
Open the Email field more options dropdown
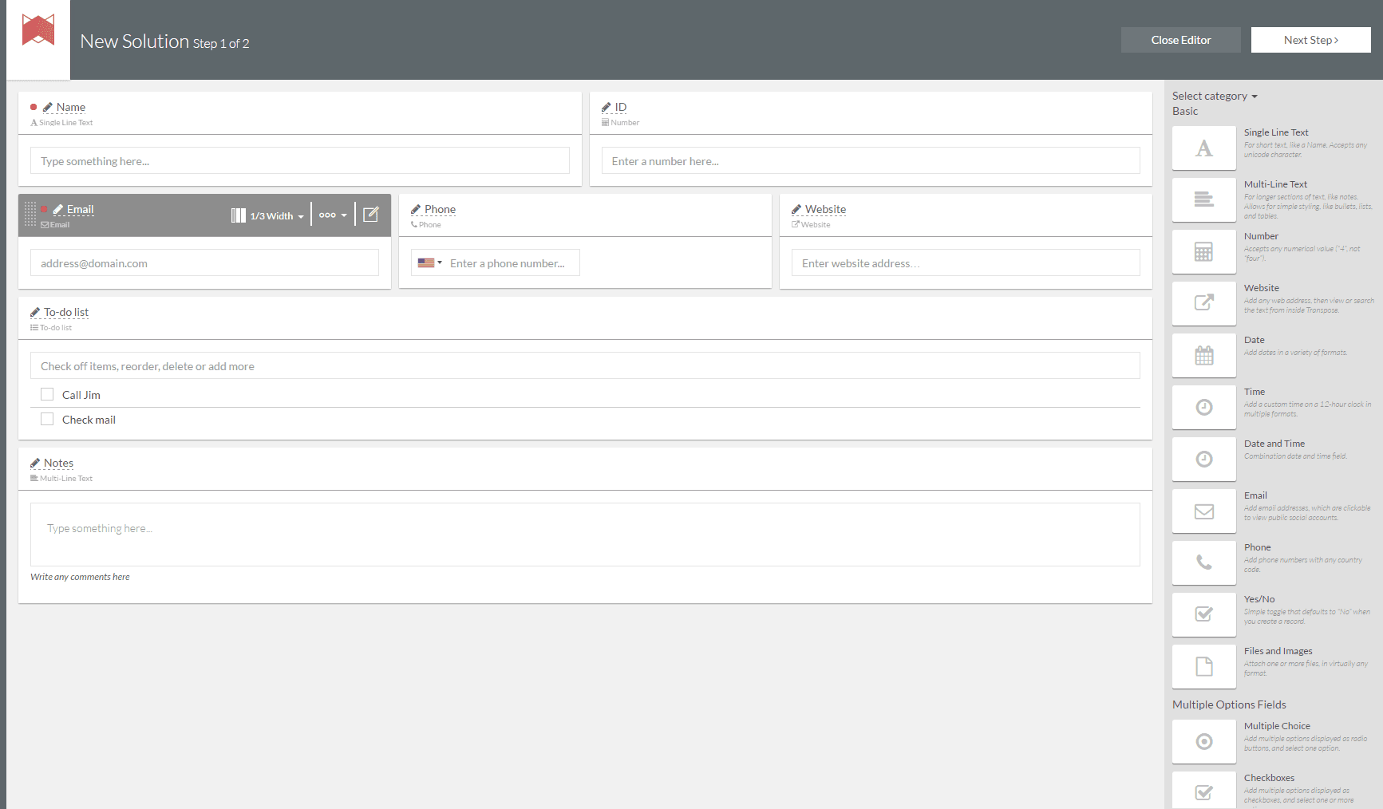point(333,215)
